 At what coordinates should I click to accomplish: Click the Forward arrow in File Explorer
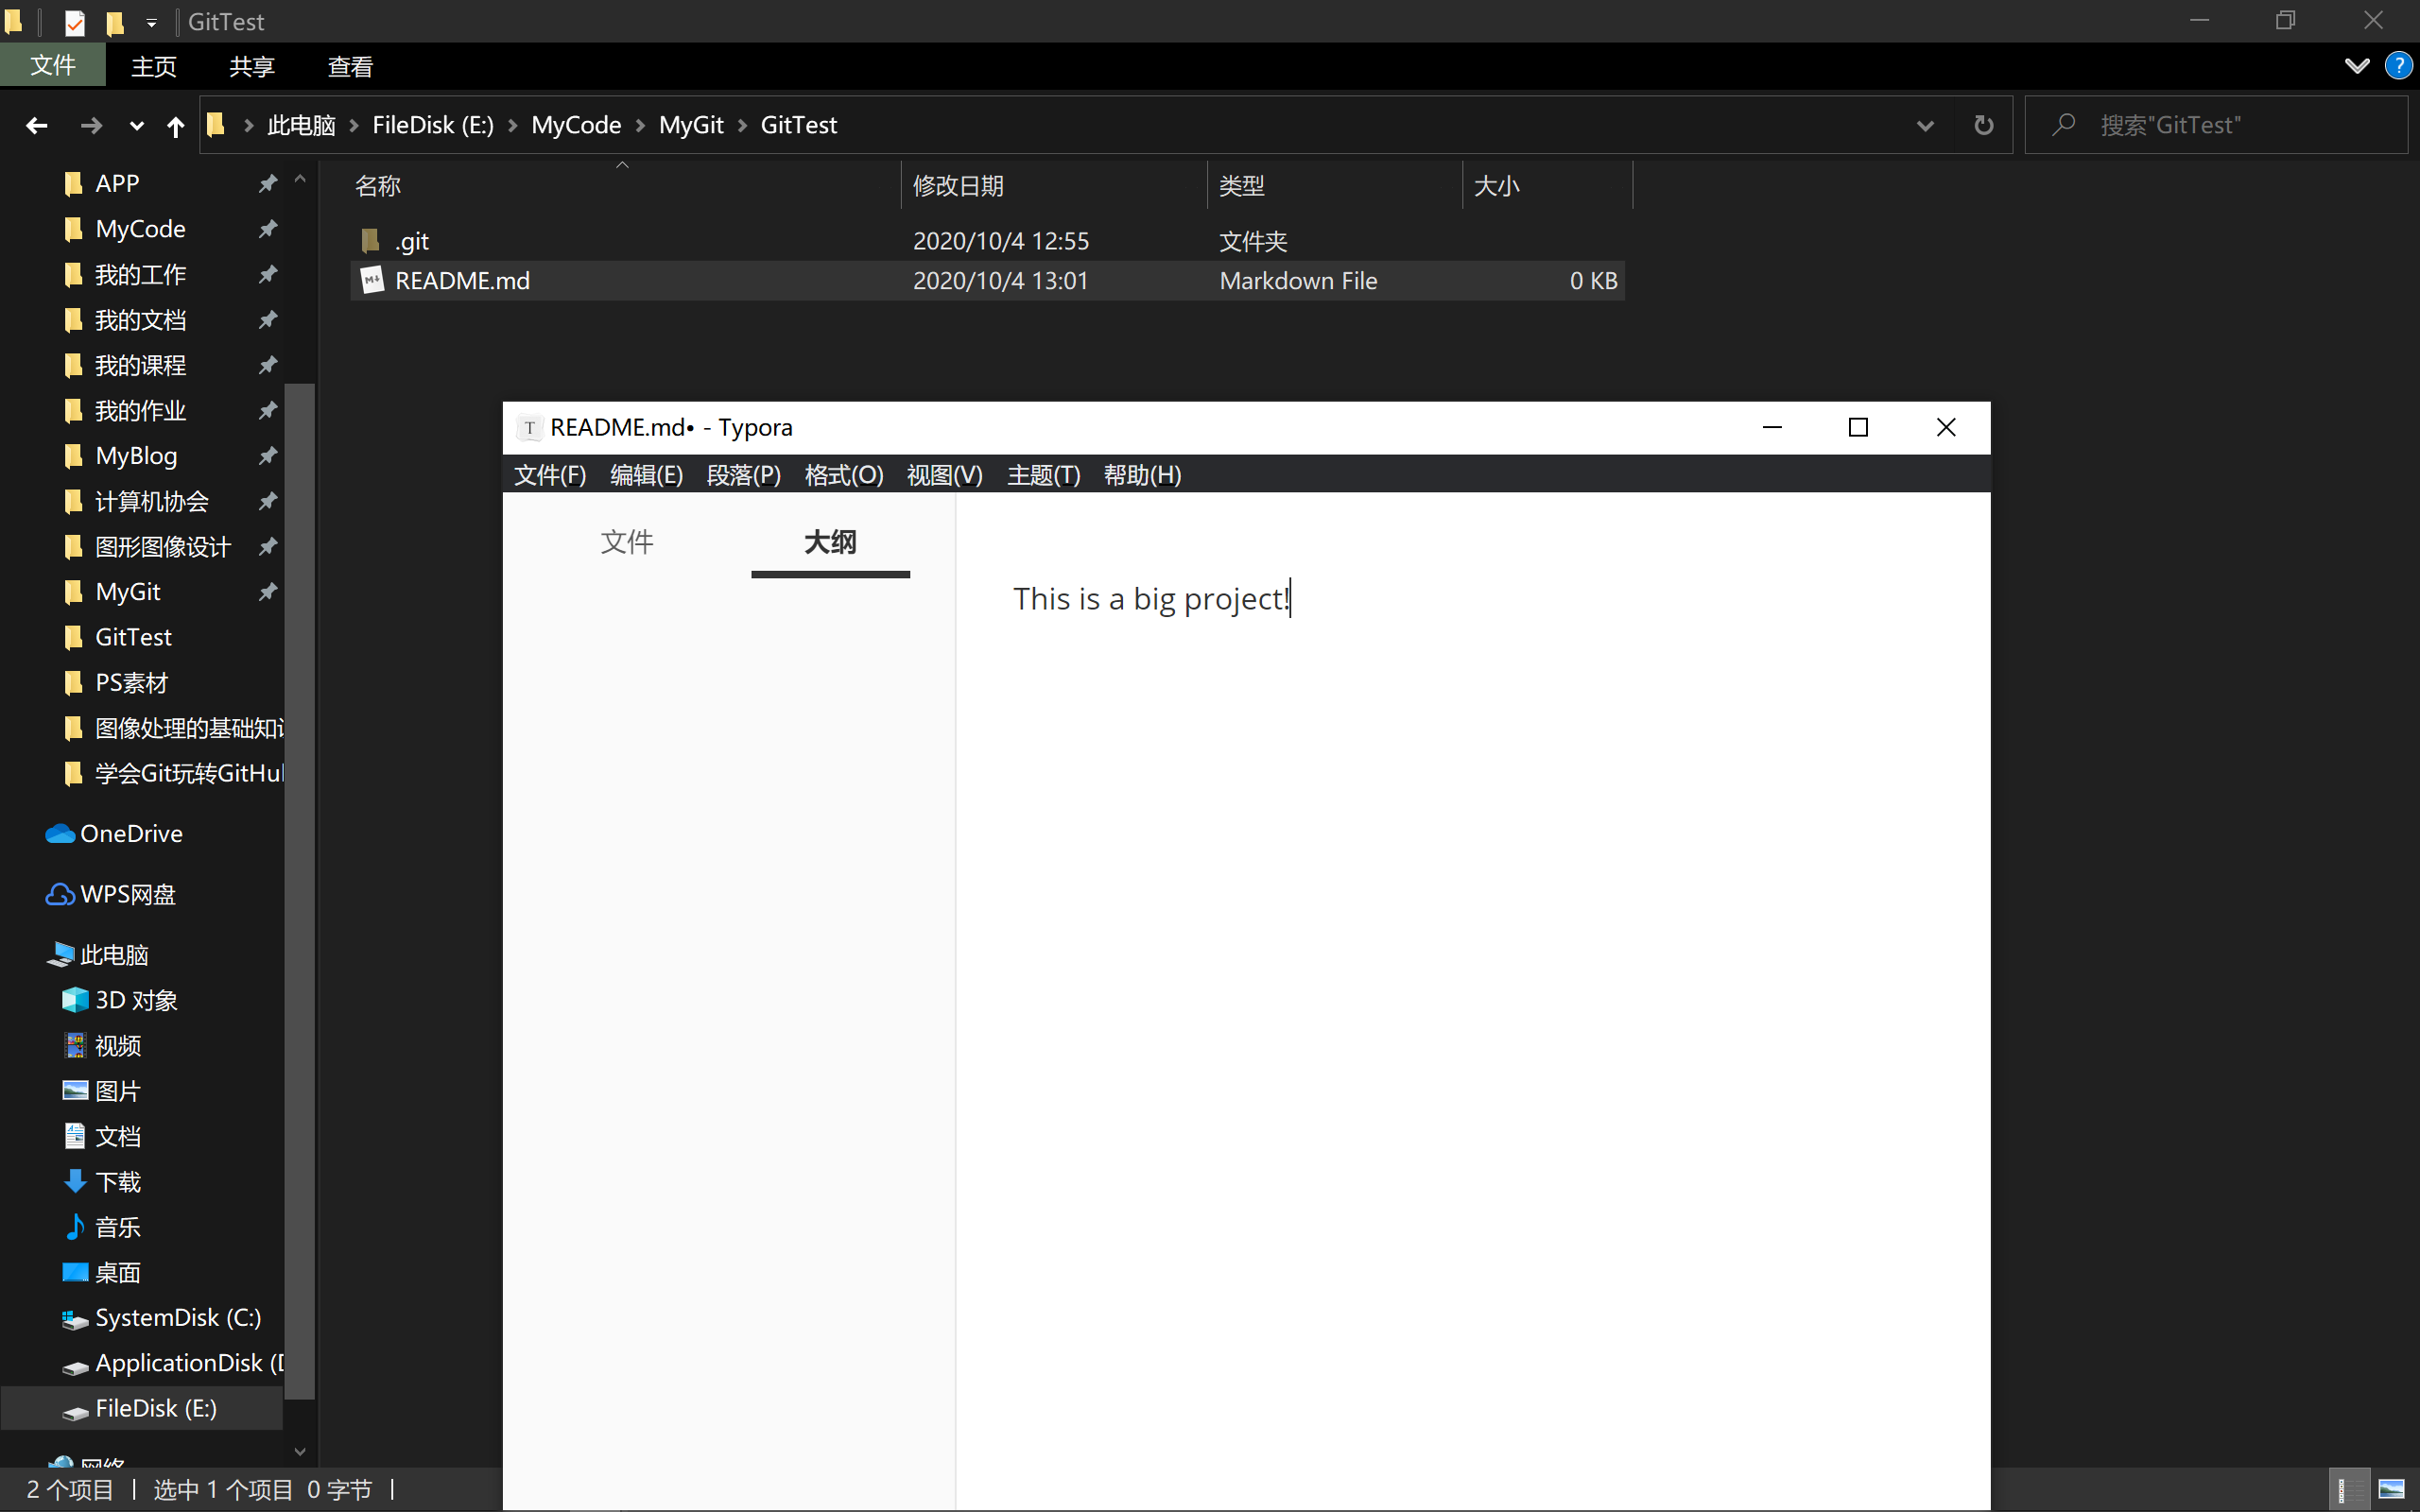pos(91,125)
